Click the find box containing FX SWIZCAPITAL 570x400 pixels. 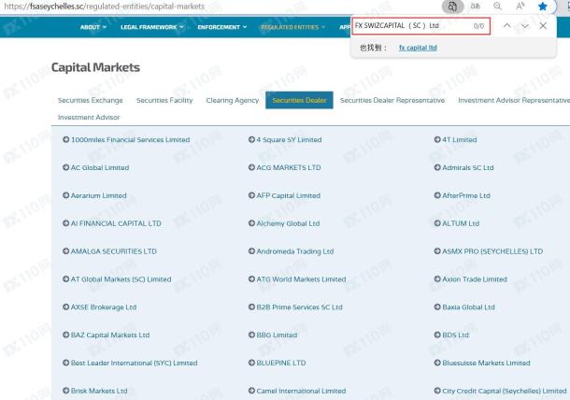(420, 26)
